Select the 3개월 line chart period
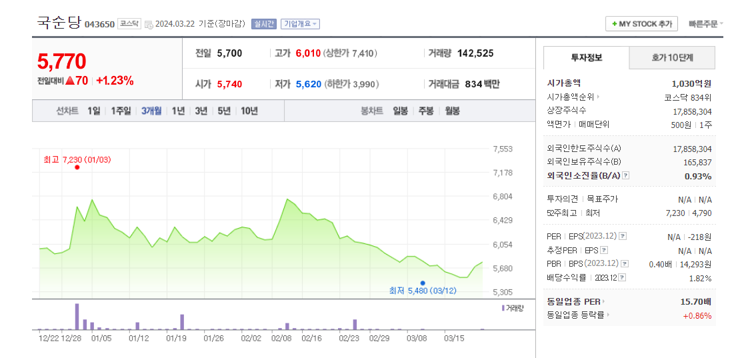The height and width of the screenshot is (358, 744). click(151, 111)
